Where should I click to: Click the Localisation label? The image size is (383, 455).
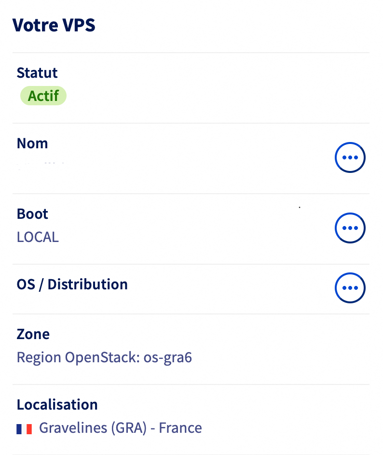coord(57,404)
